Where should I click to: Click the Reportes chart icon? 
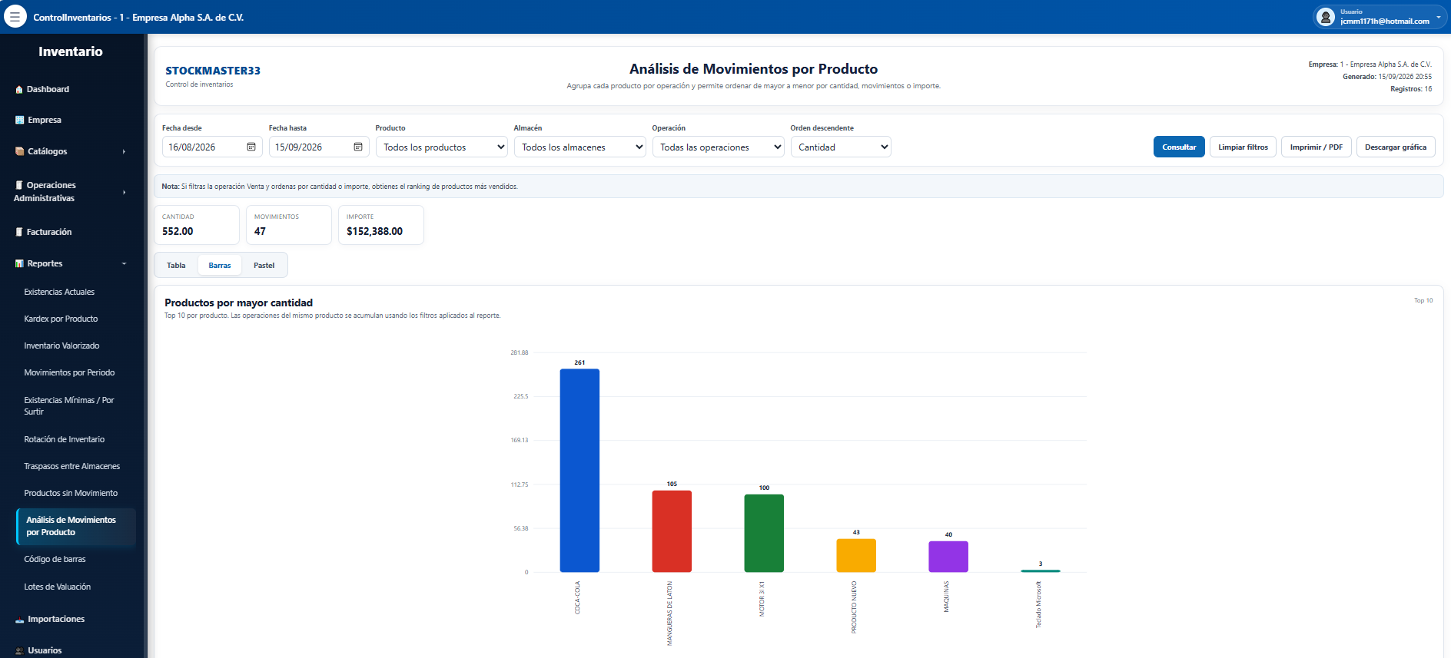19,264
